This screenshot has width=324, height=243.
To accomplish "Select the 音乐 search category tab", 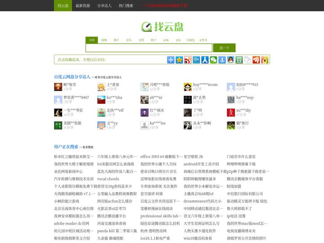I will (x=129, y=40).
